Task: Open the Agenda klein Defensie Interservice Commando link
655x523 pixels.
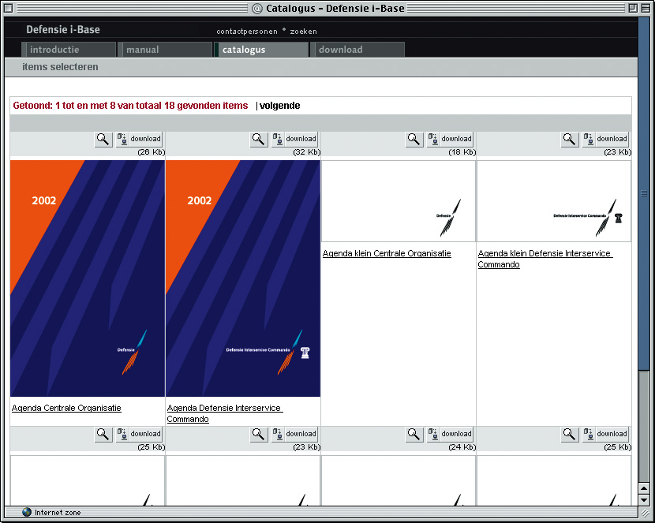Action: click(x=545, y=259)
